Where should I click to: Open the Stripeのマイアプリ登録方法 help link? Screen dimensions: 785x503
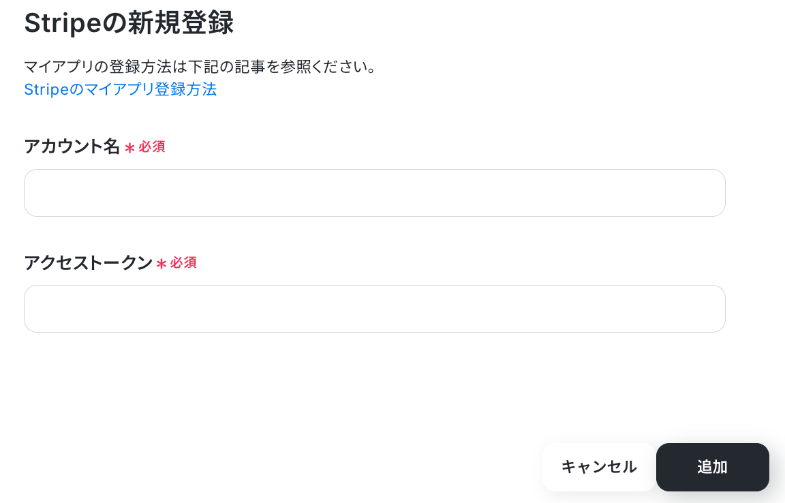[120, 89]
